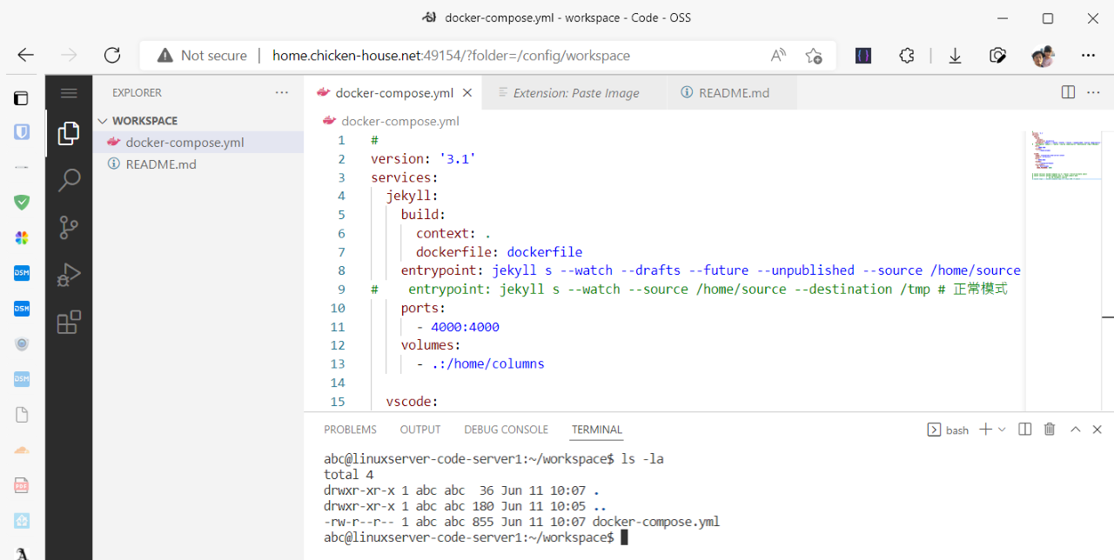
Task: Click the Explorer files icon
Action: pos(69,133)
